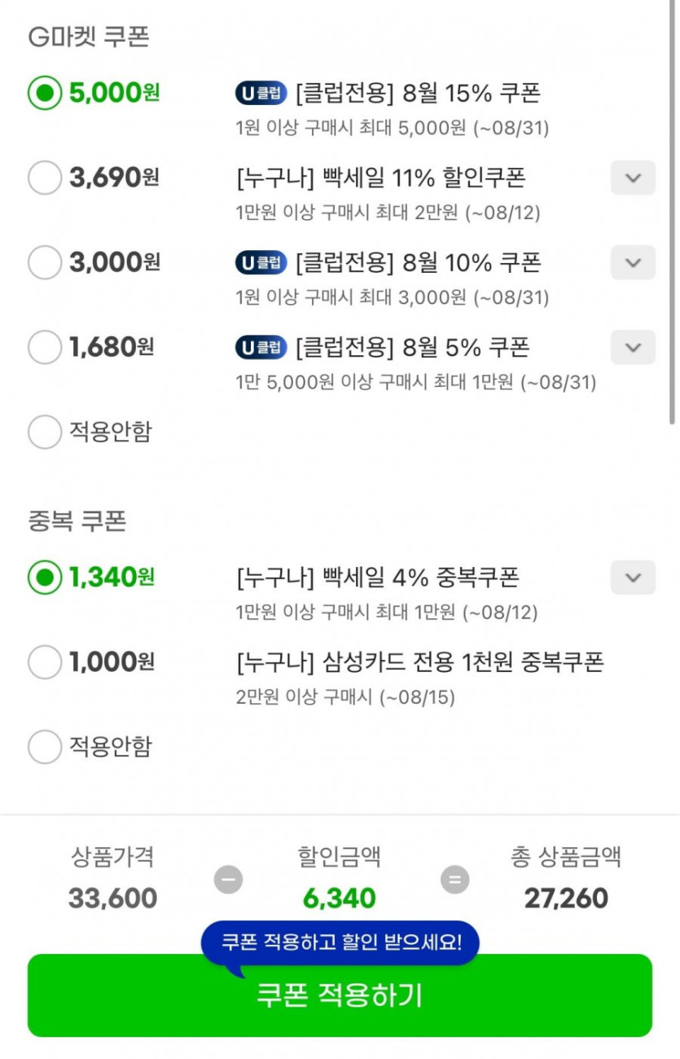
Task: Click the U클럽 badge on 10% coupon
Action: tap(261, 262)
